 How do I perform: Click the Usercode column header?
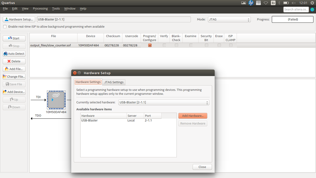pos(131,38)
